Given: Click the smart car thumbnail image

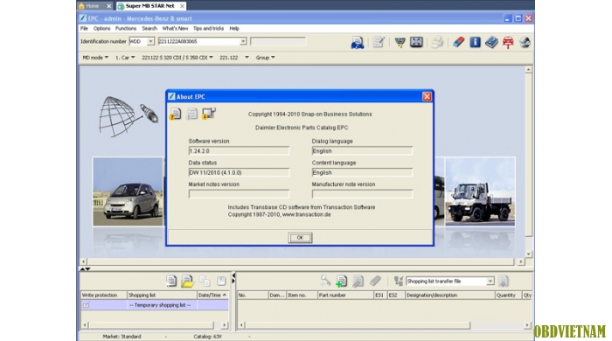Looking at the screenshot, I should click(x=128, y=191).
